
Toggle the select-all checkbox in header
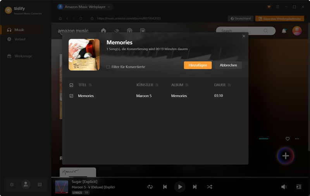click(71, 85)
